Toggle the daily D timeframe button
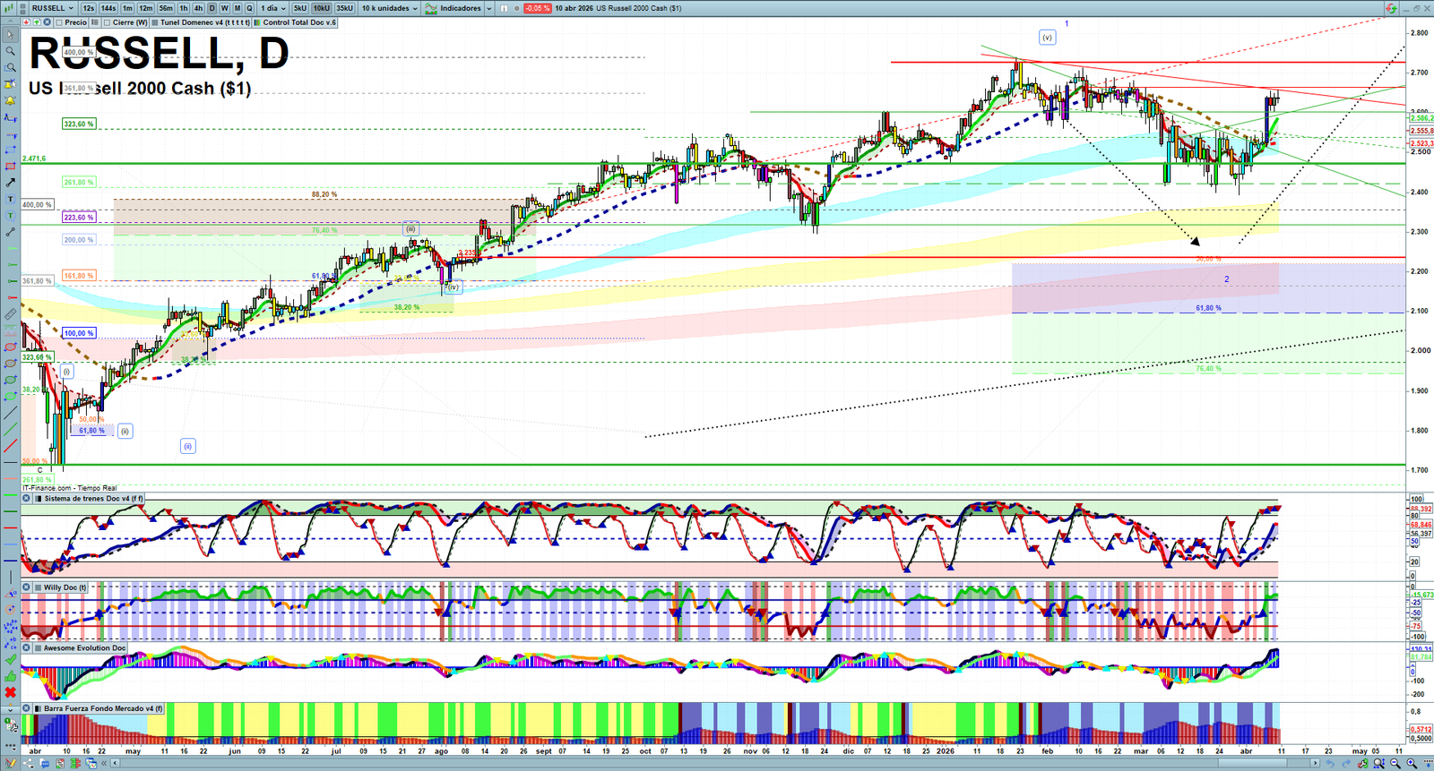The image size is (1434, 771). (212, 8)
